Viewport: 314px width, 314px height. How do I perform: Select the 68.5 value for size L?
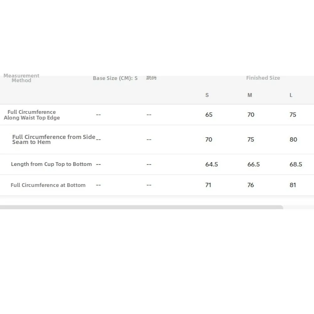tap(296, 164)
